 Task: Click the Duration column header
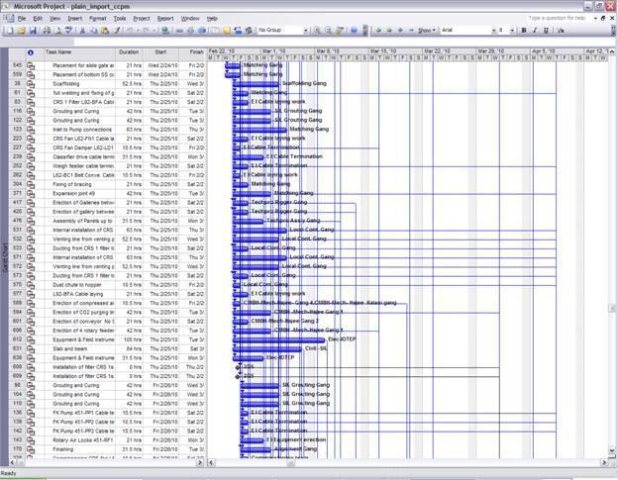point(130,51)
